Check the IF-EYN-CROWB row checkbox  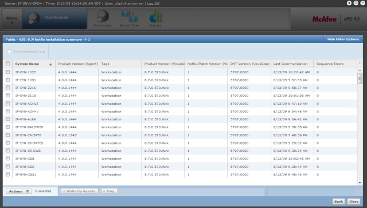tap(7, 151)
